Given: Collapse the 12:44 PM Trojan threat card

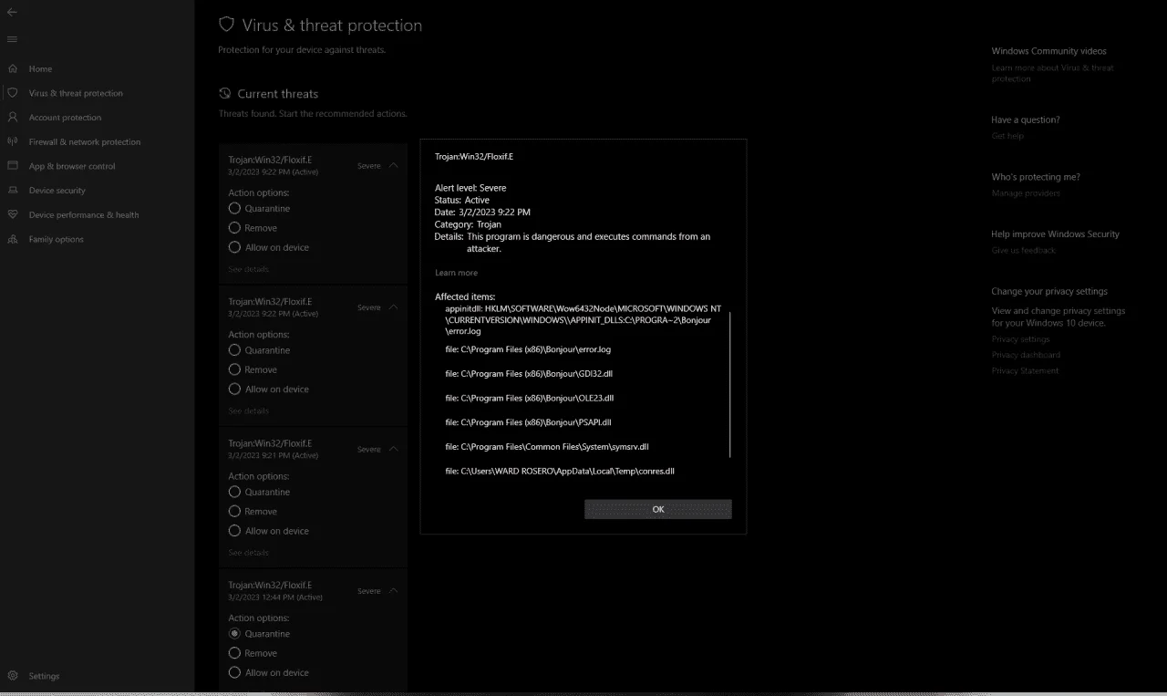Looking at the screenshot, I should point(393,590).
